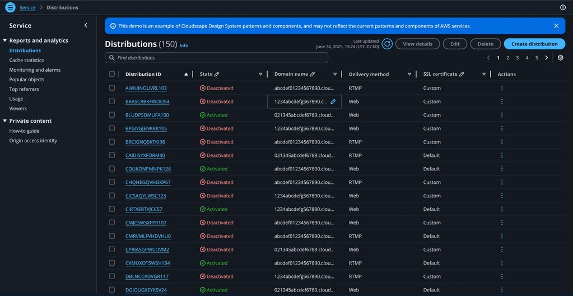
Task: Open actions menu for AIWUINOUVRL103 row
Action: click(x=502, y=88)
